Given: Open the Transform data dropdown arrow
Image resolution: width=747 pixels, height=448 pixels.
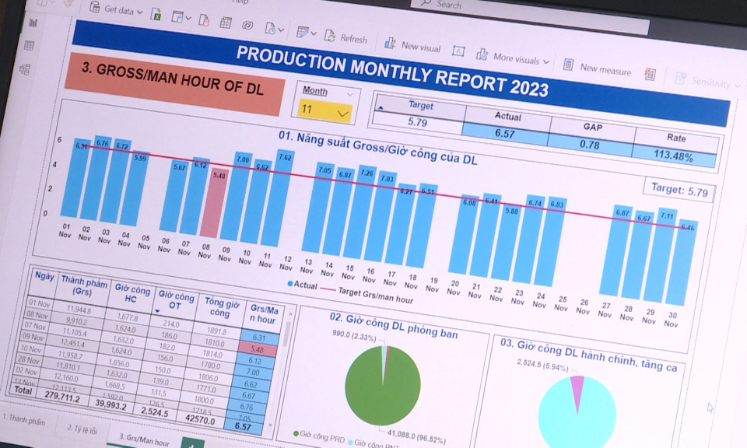Looking at the screenshot, I should point(314,33).
